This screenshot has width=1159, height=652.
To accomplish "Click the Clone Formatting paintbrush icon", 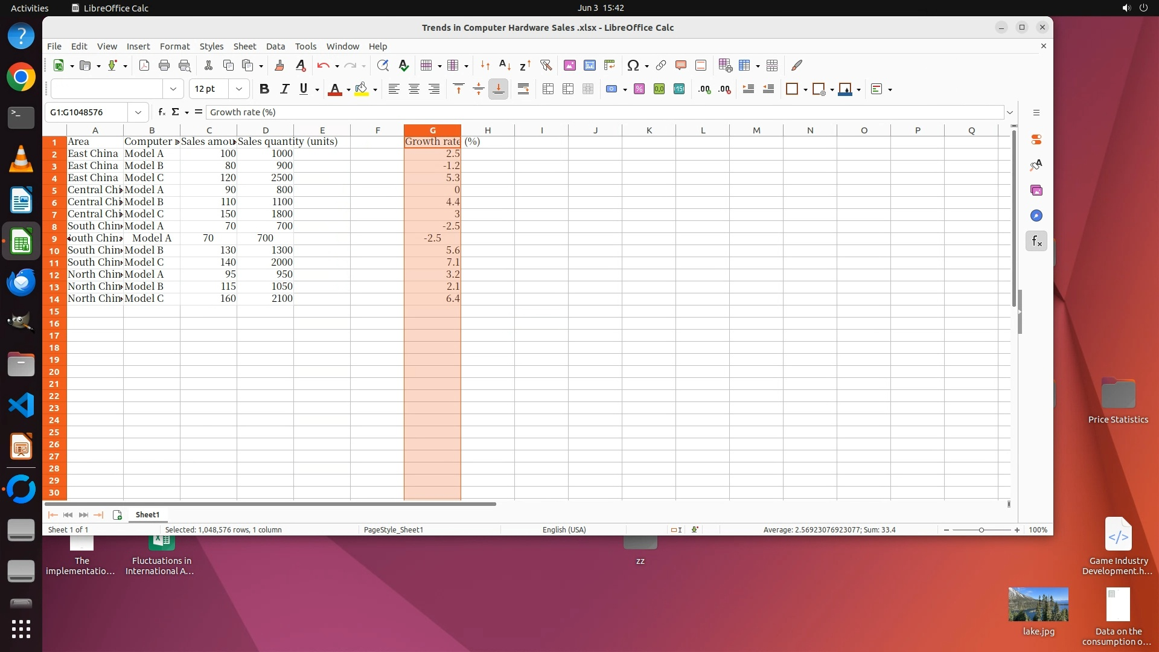I will coord(279,65).
